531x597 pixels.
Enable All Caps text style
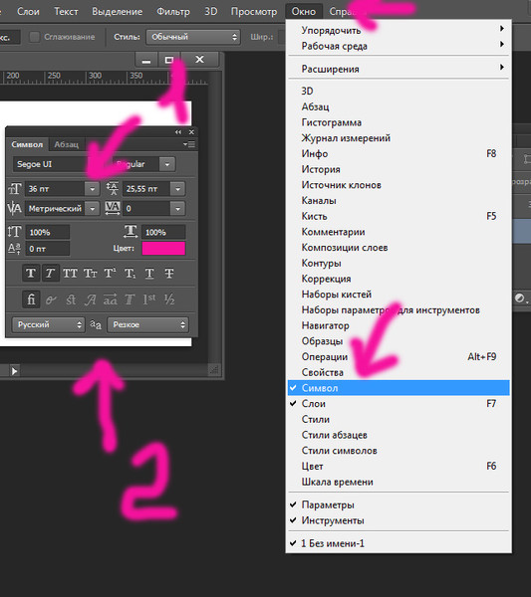pyautogui.click(x=70, y=273)
